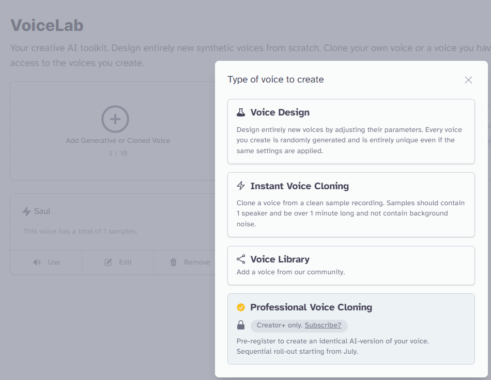Click the pencil edit icon for Saul
This screenshot has height=380, width=491.
(x=108, y=262)
